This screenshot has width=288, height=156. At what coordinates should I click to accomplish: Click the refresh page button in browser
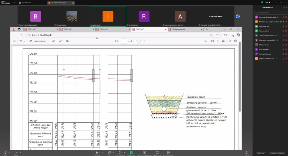coord(21,35)
